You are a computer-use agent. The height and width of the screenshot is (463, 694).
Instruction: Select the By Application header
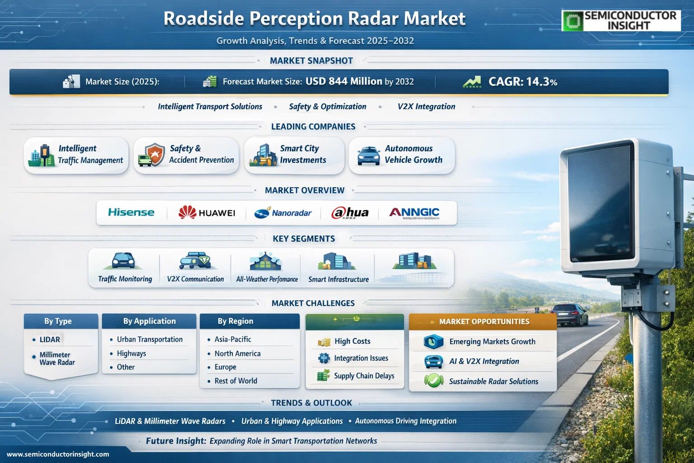pos(149,321)
